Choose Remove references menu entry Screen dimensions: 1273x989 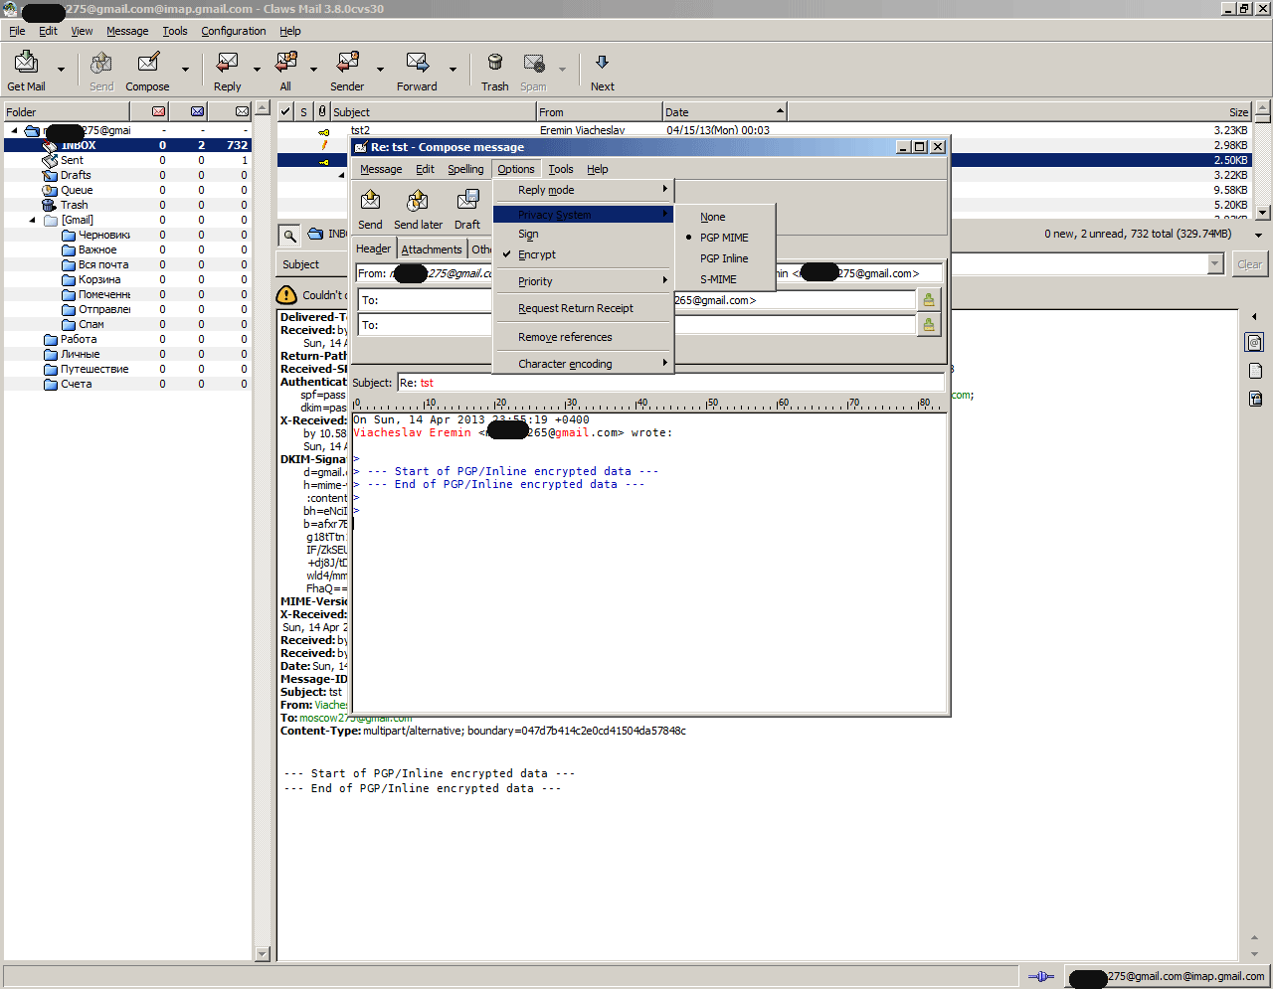[x=565, y=337]
